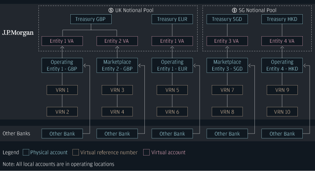
Task: Select the Treasury EUR box
Action: point(172,19)
